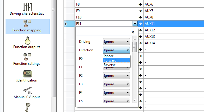Open the F2 condition dropdown
The height and width of the screenshot is (112, 204).
pos(116,76)
